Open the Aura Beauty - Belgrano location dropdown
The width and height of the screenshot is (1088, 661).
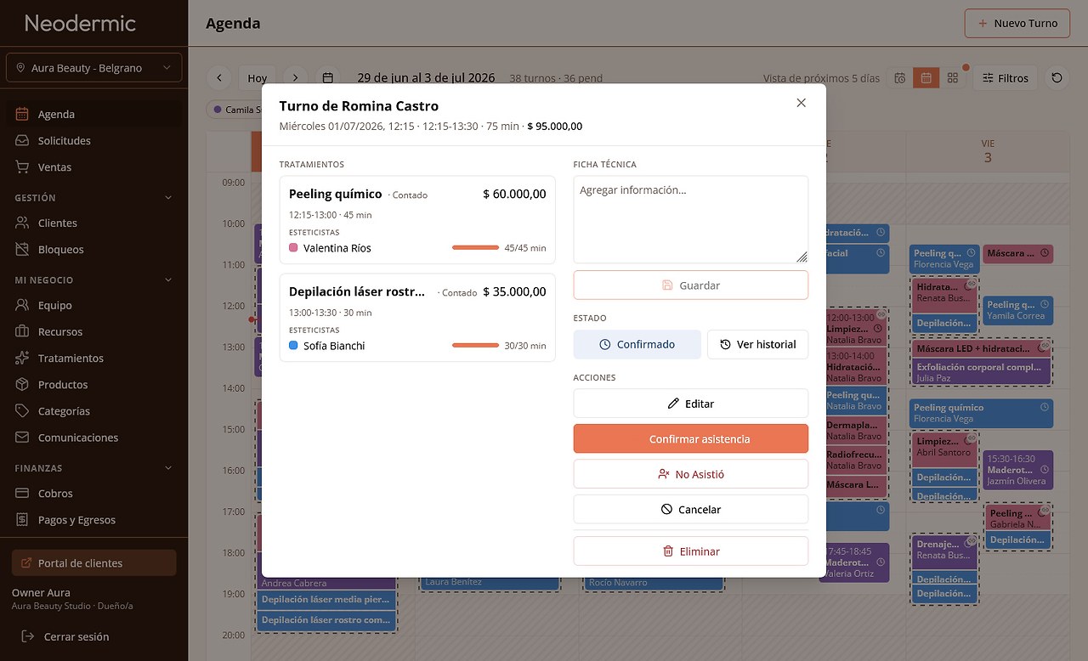pyautogui.click(x=93, y=68)
